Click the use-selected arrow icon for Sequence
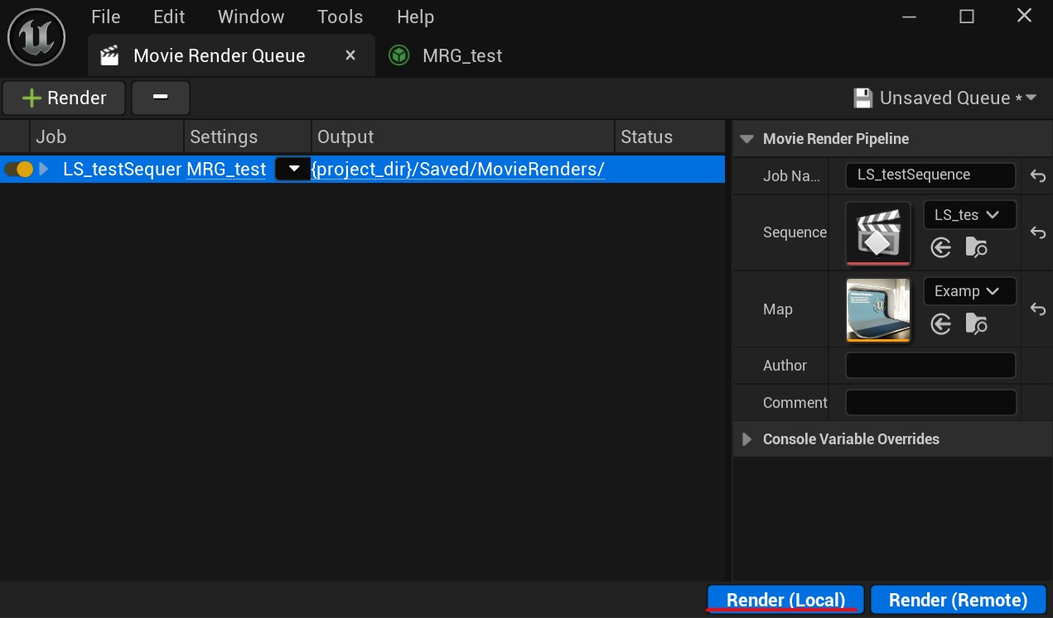The height and width of the screenshot is (618, 1053). (x=940, y=247)
